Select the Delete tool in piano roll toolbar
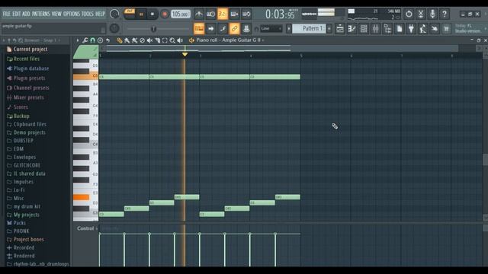488x274 pixels. (143, 40)
